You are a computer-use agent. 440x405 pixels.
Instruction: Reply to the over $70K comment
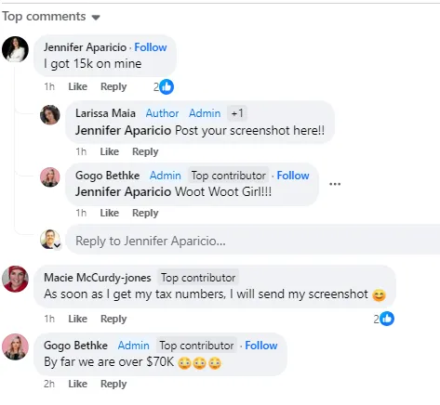click(x=113, y=384)
